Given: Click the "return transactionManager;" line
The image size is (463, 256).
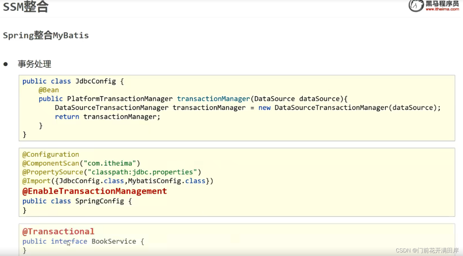Looking at the screenshot, I should pos(107,117).
